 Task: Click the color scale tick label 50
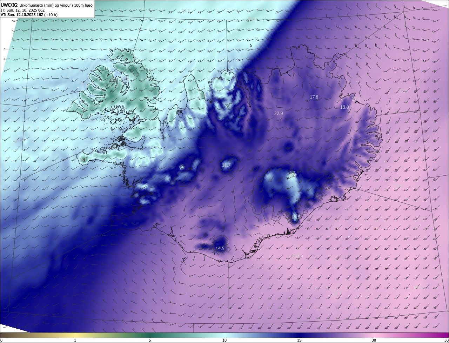point(447,341)
